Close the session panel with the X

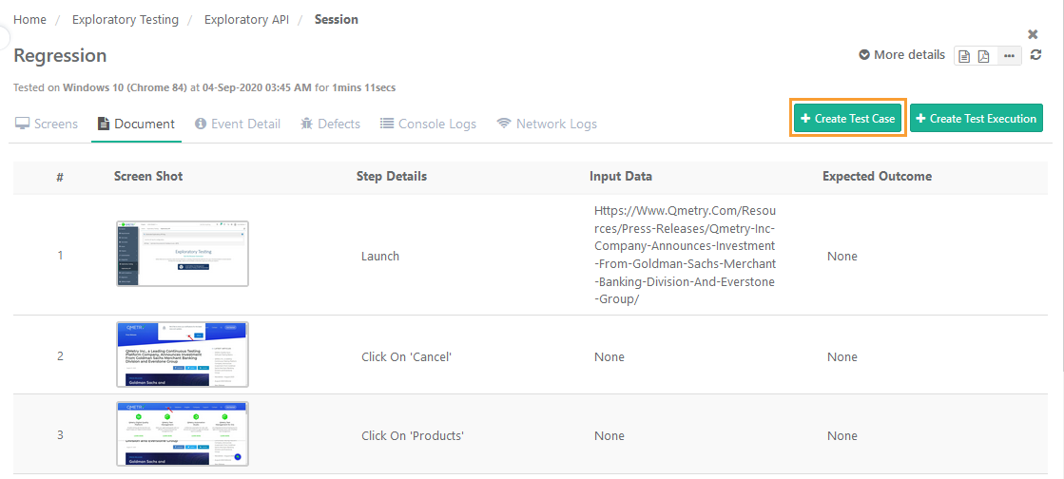1033,34
